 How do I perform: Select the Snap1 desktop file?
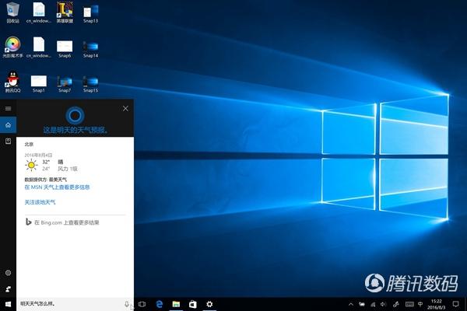(39, 83)
